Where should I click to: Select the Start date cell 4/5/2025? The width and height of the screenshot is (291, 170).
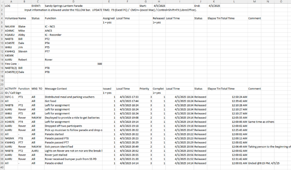coord(160,6)
